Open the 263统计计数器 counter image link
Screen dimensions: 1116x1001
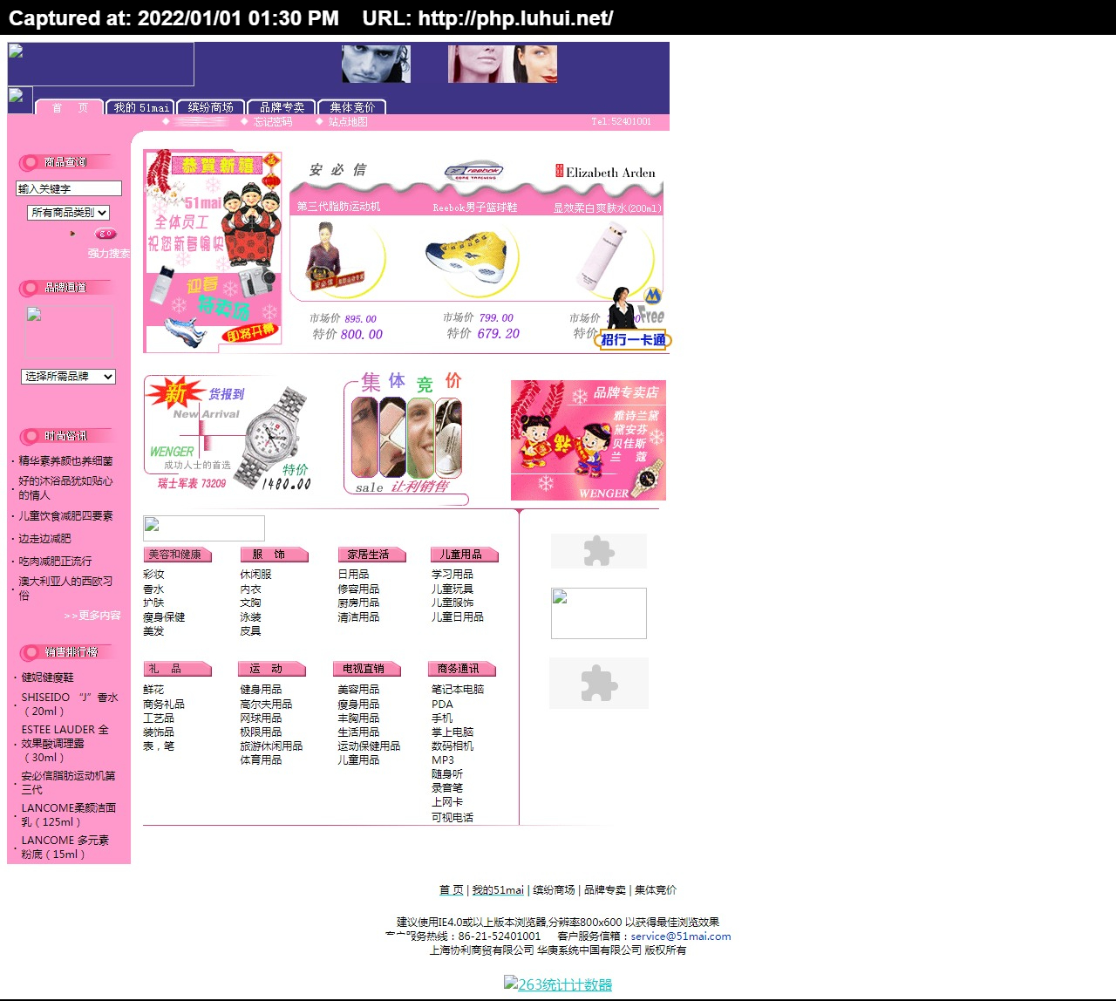tap(558, 984)
